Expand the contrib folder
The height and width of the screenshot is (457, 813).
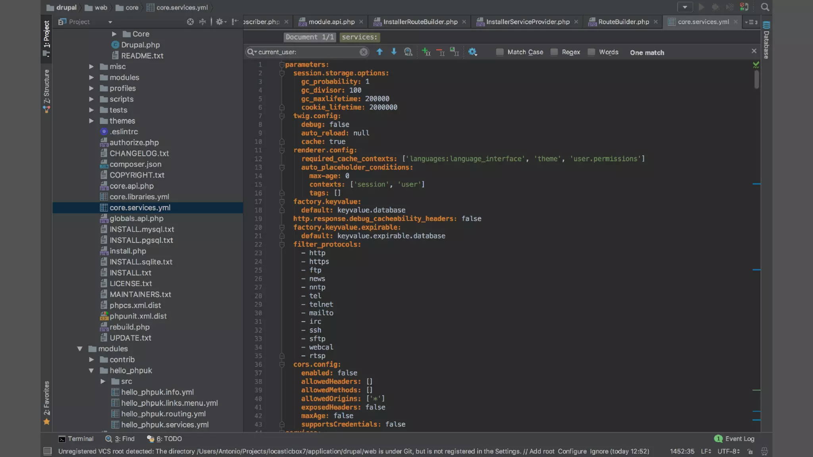91,360
